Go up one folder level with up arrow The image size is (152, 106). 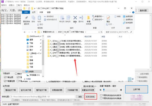[x=35, y=32]
